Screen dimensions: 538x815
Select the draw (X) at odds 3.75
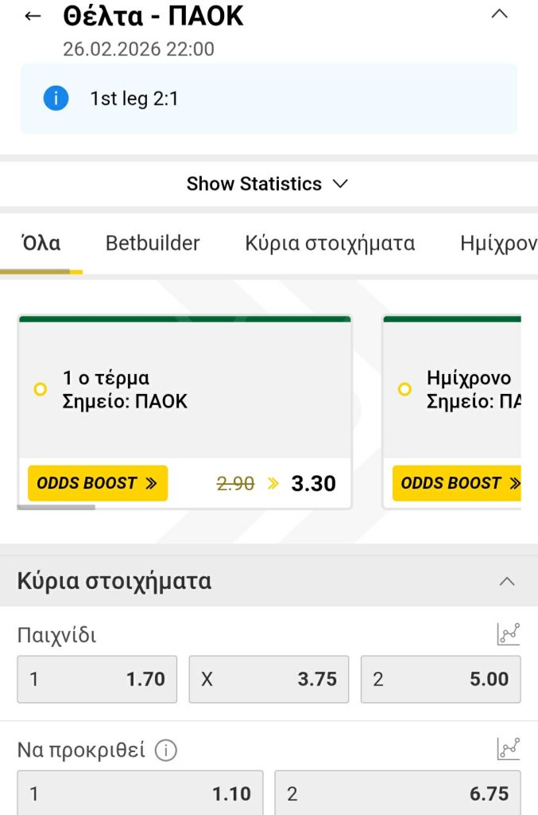click(x=269, y=679)
